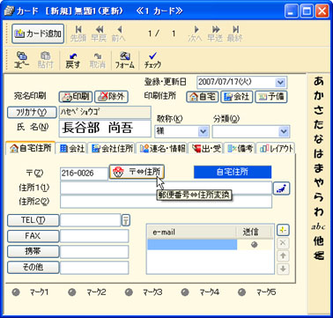
Task: Click the コピー copy toolbar icon
Action: coord(22,60)
